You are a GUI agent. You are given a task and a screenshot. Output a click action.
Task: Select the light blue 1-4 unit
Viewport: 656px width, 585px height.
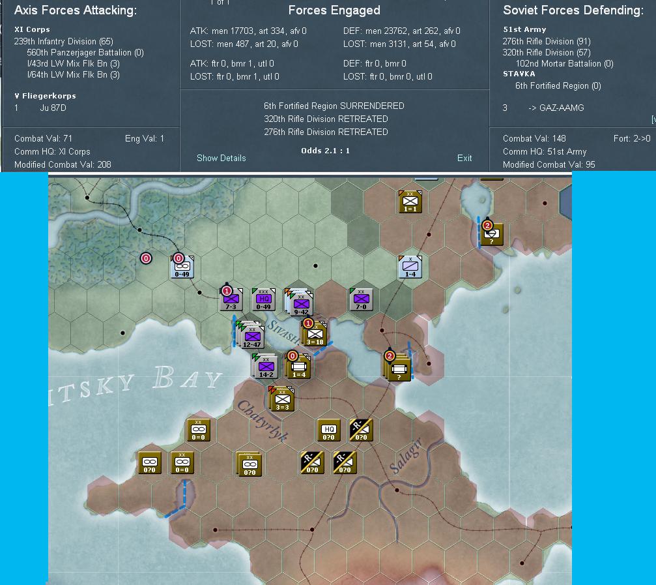pyautogui.click(x=410, y=267)
